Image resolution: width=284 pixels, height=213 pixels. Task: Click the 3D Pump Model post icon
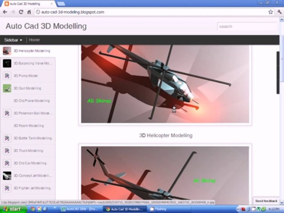pyautogui.click(x=7, y=76)
